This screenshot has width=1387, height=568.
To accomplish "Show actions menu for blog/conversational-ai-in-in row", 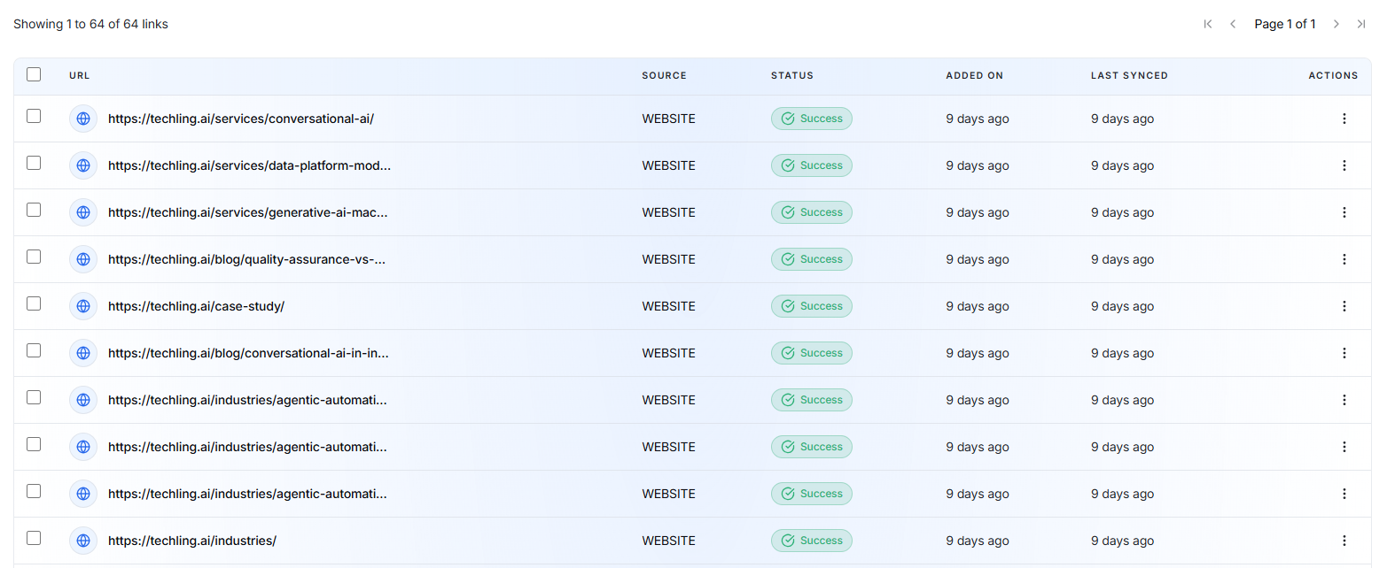I will pyautogui.click(x=1344, y=353).
